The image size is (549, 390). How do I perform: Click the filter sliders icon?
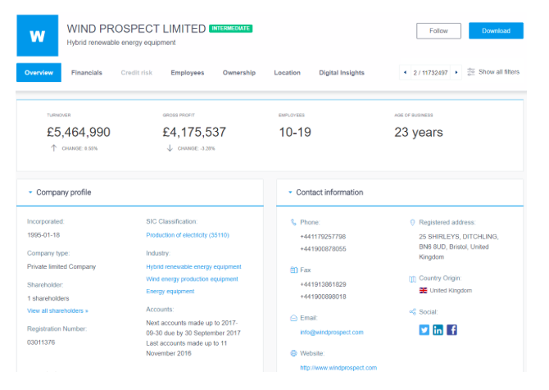tap(471, 72)
